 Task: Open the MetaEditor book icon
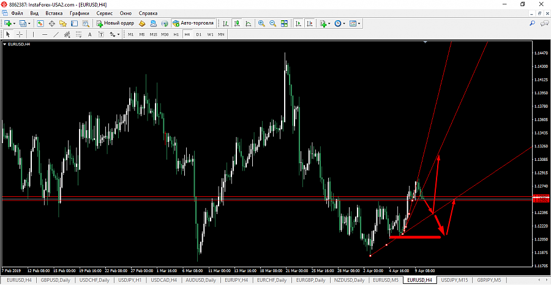coord(142,23)
